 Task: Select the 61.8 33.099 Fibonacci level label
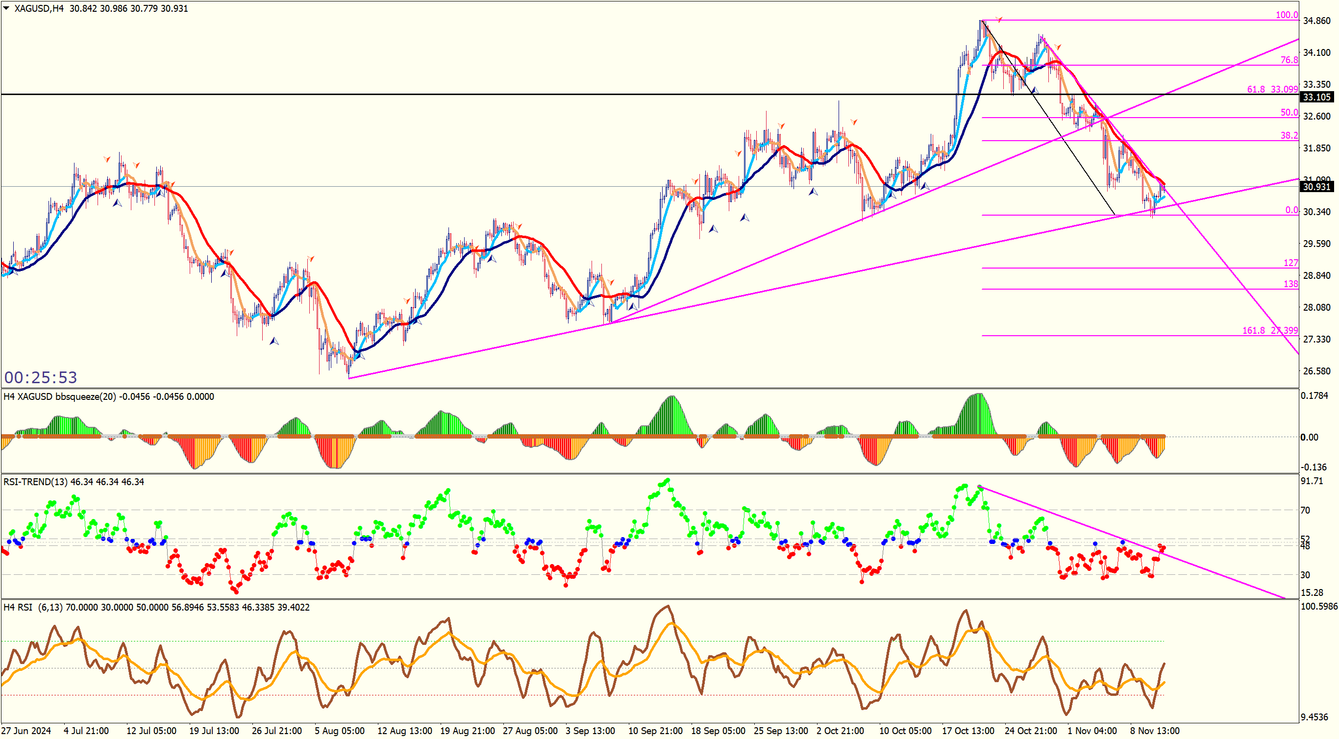click(1272, 89)
